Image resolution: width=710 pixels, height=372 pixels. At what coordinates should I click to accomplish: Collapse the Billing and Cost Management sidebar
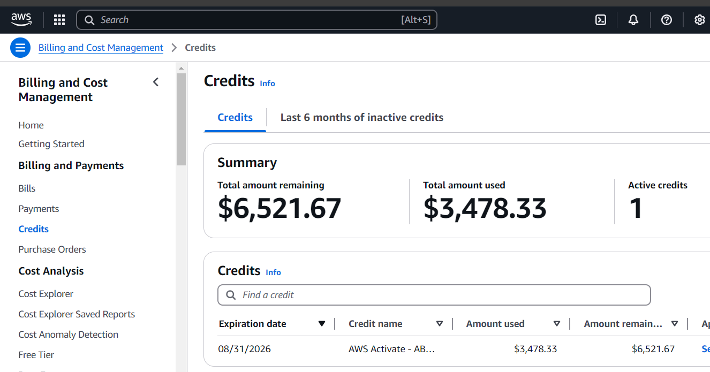pyautogui.click(x=156, y=82)
